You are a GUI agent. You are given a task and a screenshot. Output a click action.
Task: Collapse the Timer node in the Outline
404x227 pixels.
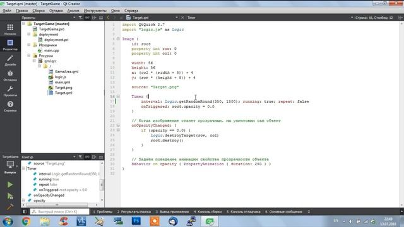(x=24, y=168)
